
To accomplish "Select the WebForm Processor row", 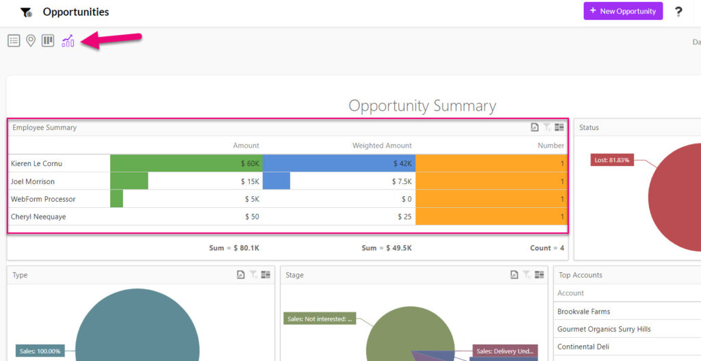I will pyautogui.click(x=288, y=199).
